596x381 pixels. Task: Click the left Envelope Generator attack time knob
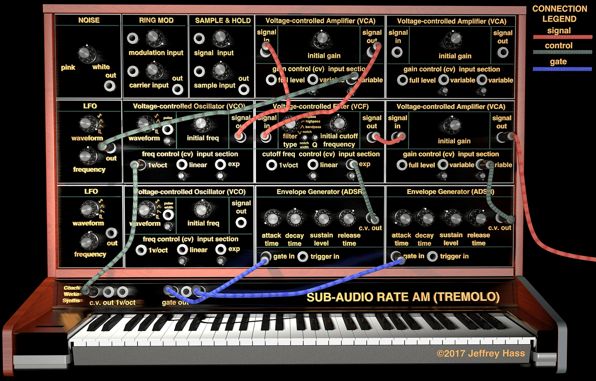pos(272,218)
